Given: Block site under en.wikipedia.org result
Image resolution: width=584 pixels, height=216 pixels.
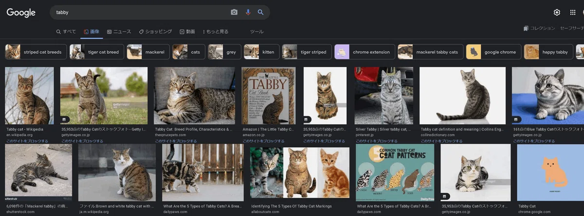Looking at the screenshot, I should [x=27, y=141].
